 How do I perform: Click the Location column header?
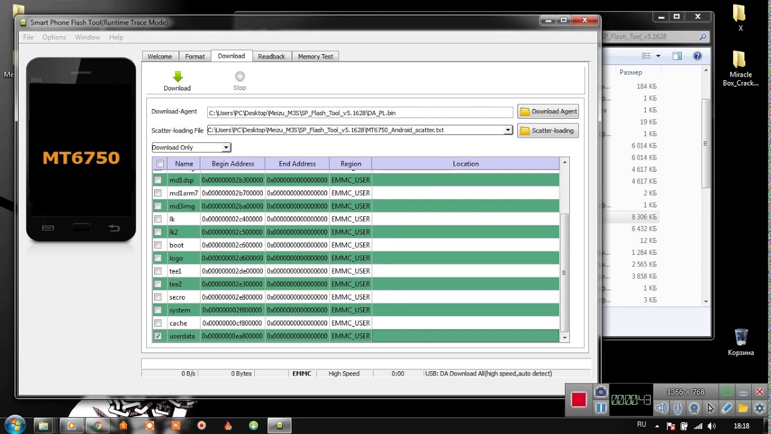(x=466, y=164)
